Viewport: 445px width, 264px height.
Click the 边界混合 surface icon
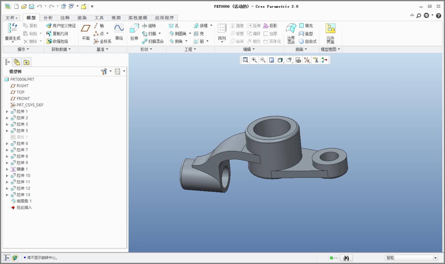(x=291, y=29)
